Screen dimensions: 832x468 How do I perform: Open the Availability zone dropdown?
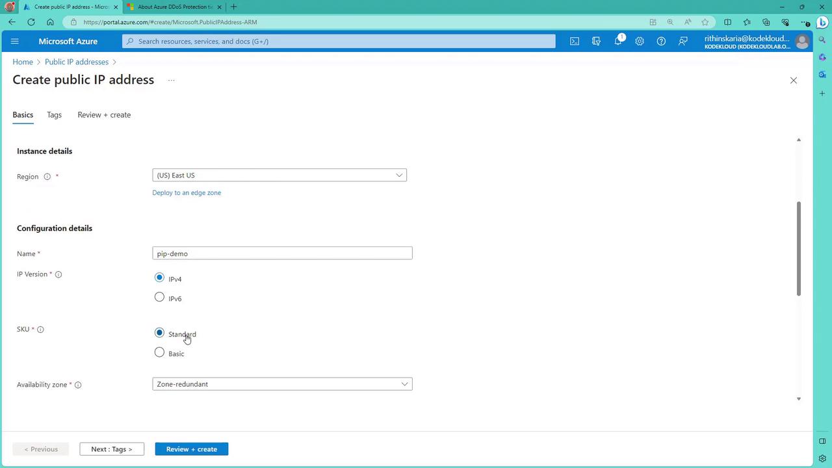282,384
